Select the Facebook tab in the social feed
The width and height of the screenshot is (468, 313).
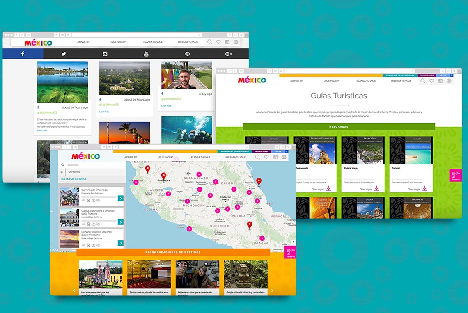22,53
